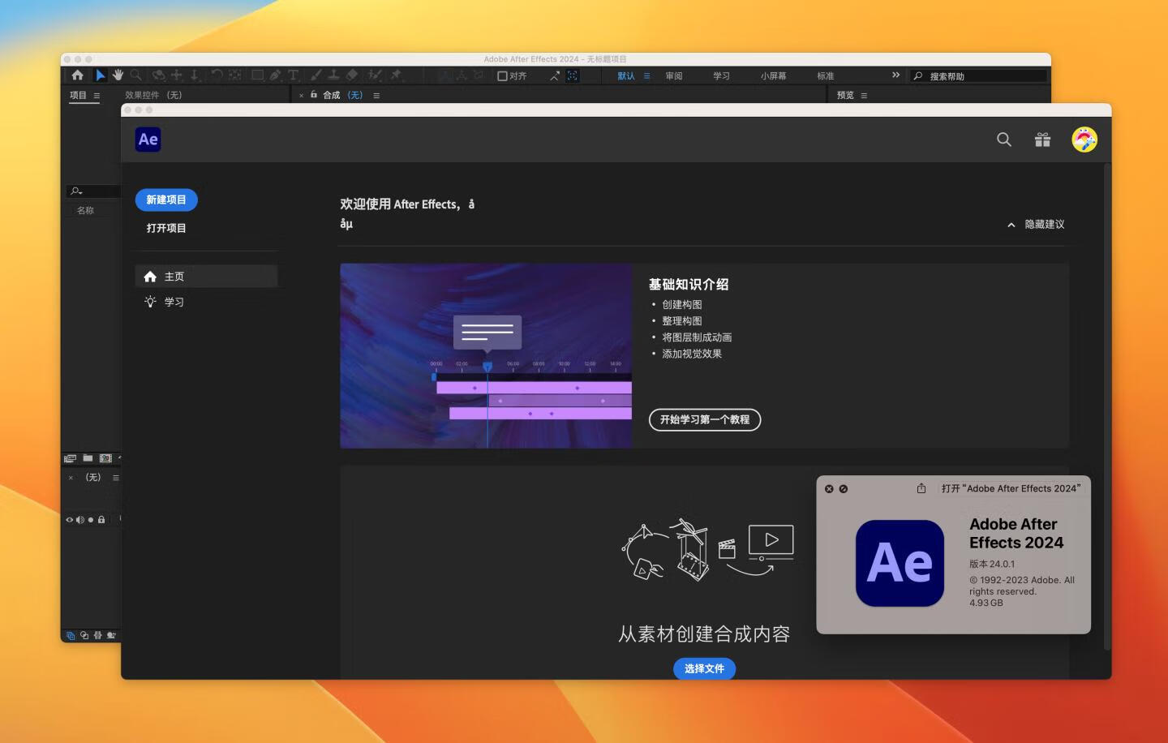The image size is (1168, 743).
Task: Select 主页 in the welcome sidebar
Action: [206, 277]
